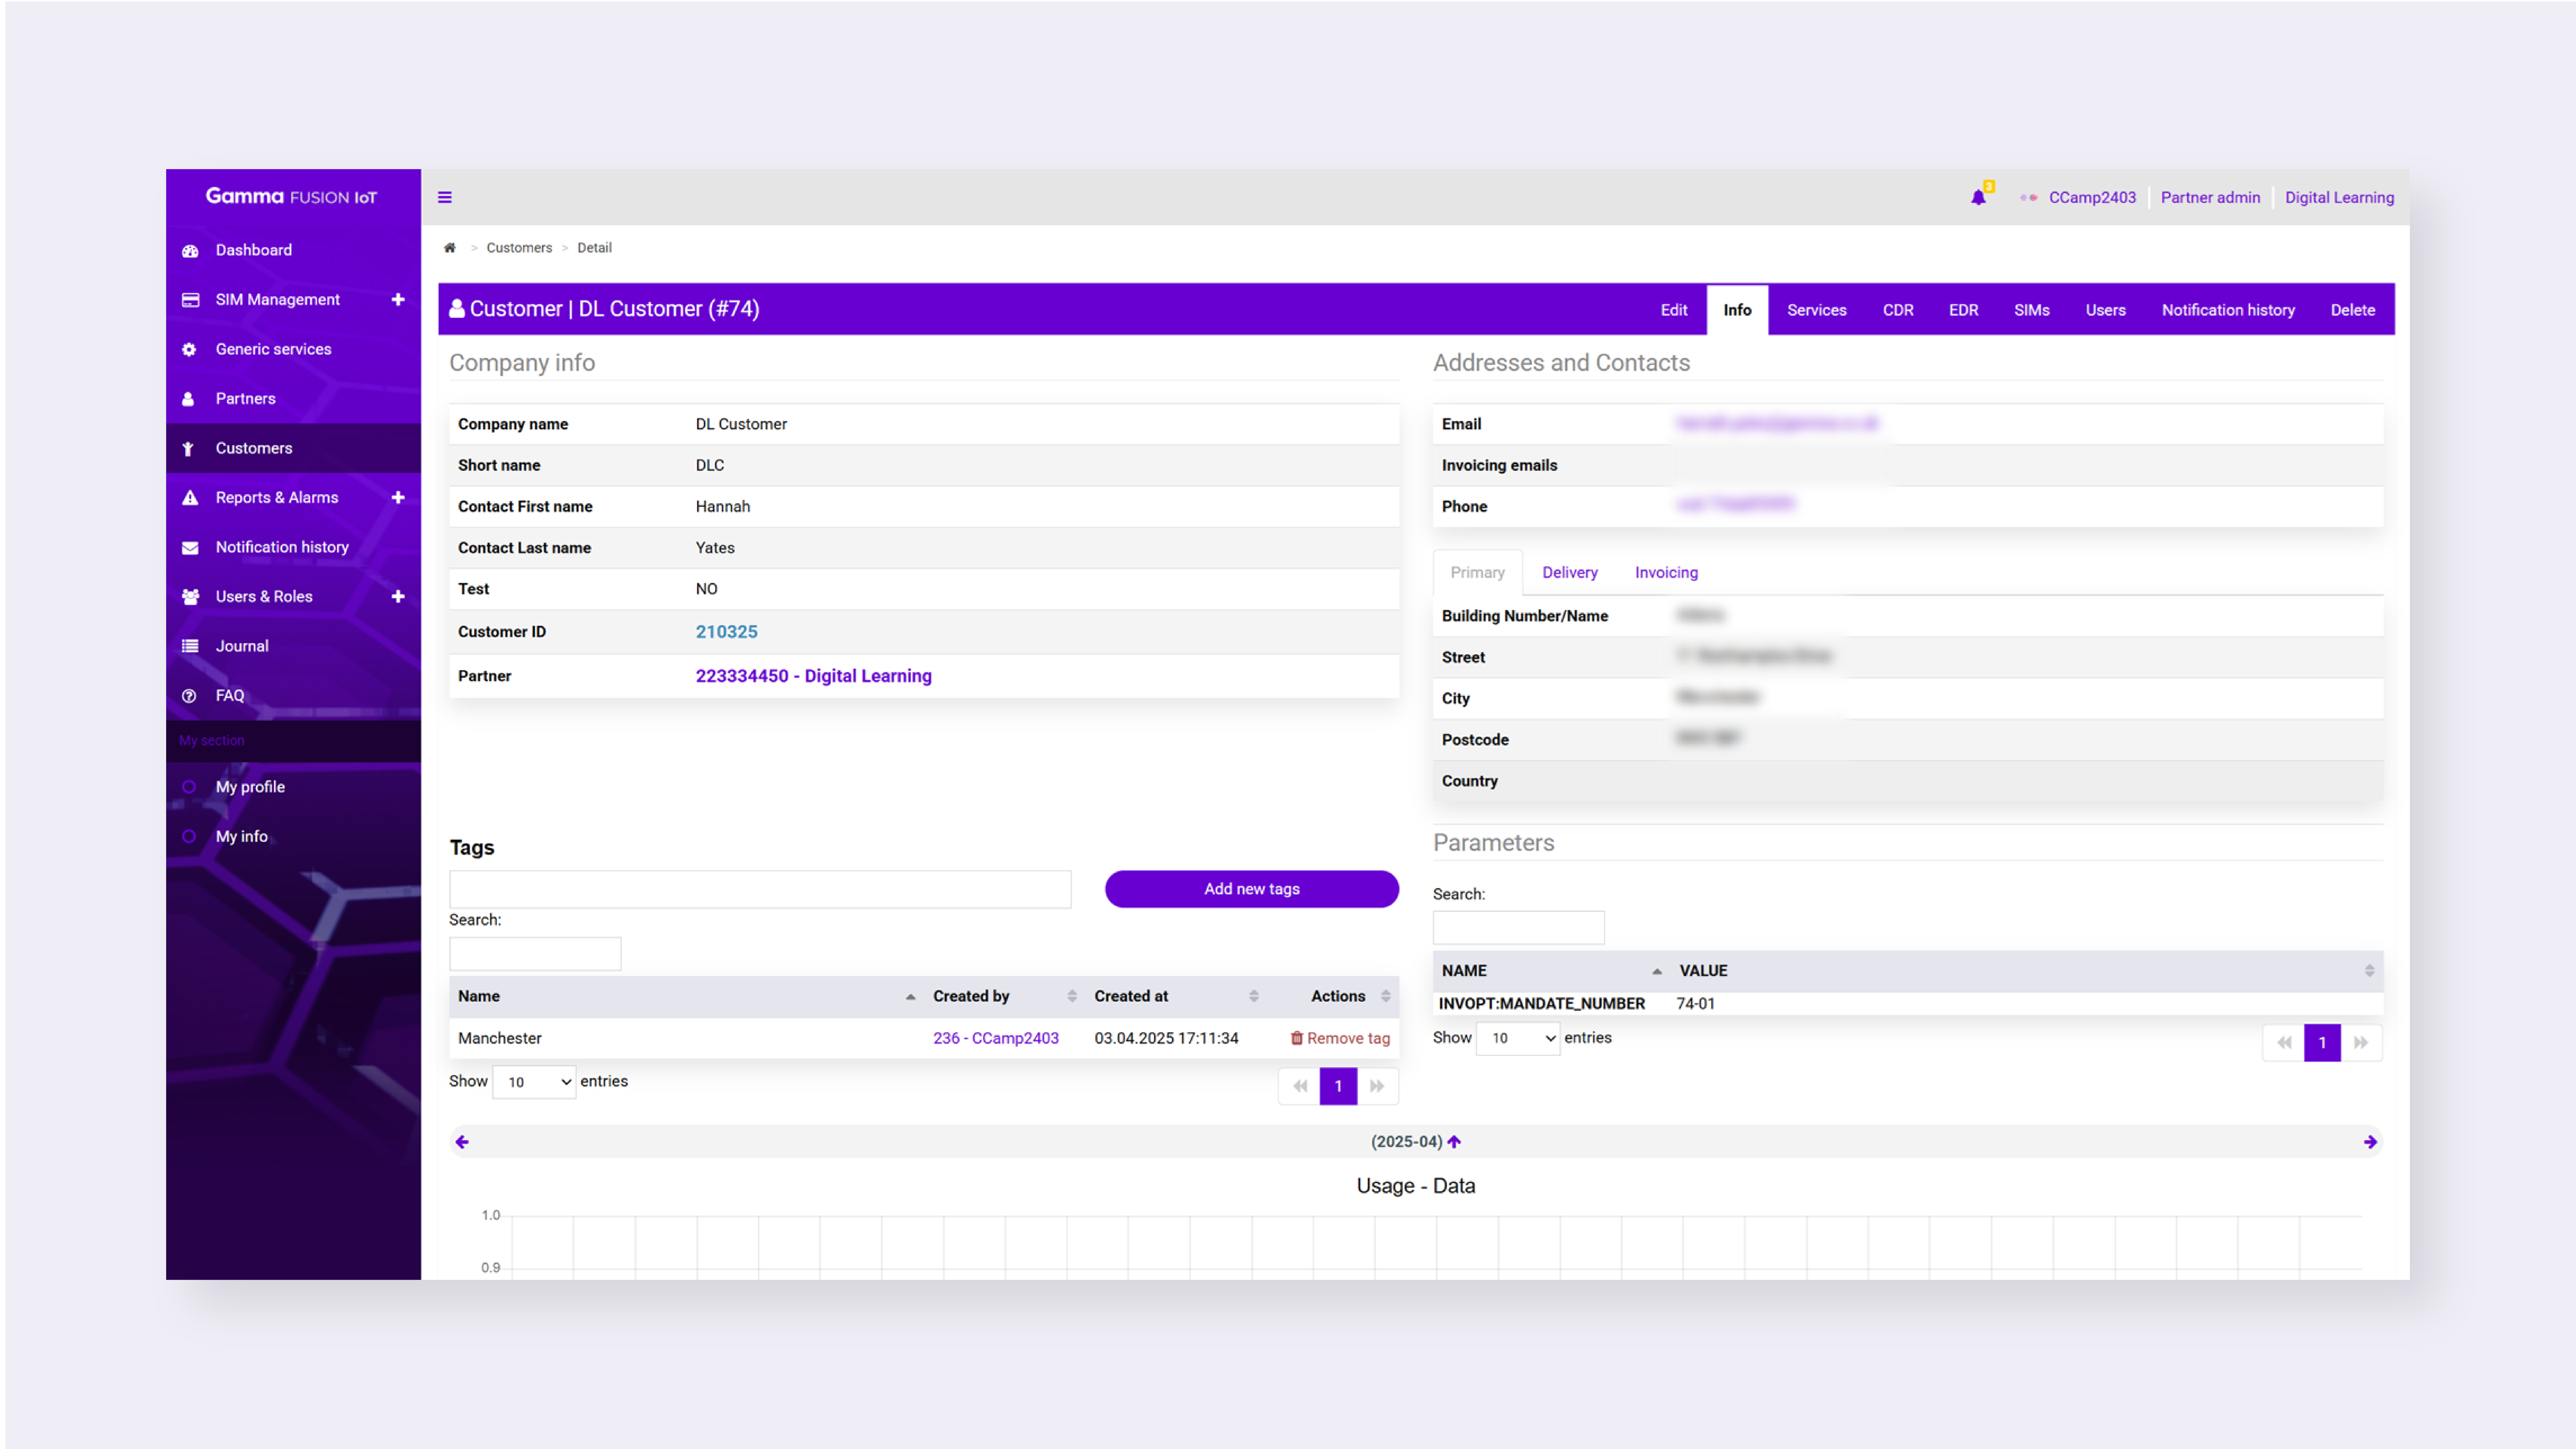This screenshot has width=2576, height=1449.
Task: Click the home breadcrumb icon
Action: pos(450,248)
